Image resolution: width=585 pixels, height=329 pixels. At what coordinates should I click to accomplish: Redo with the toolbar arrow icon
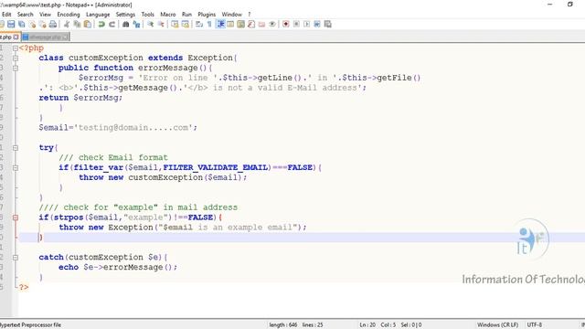pos(112,25)
